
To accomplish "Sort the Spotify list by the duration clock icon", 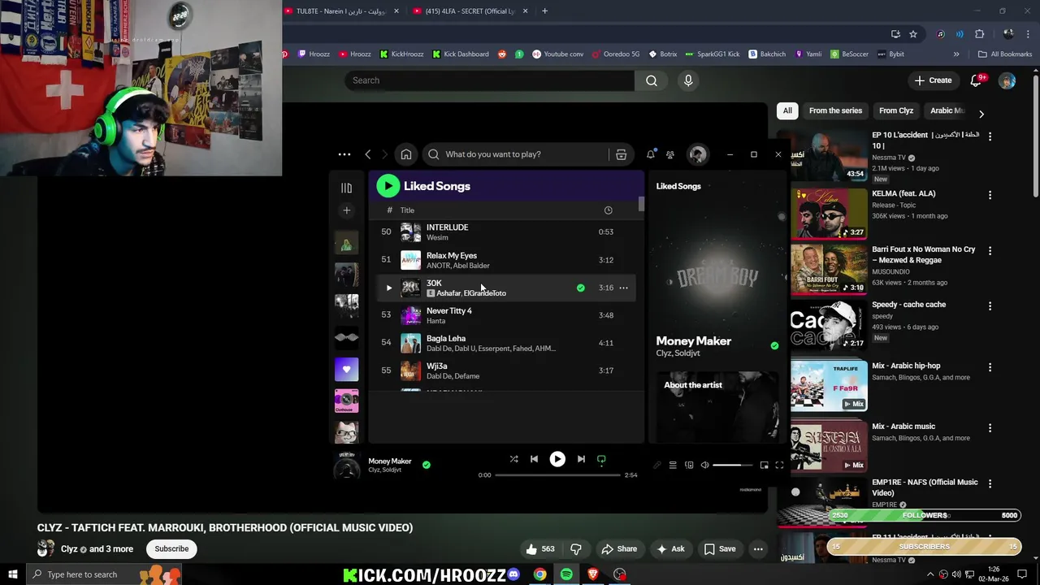I will pos(608,210).
